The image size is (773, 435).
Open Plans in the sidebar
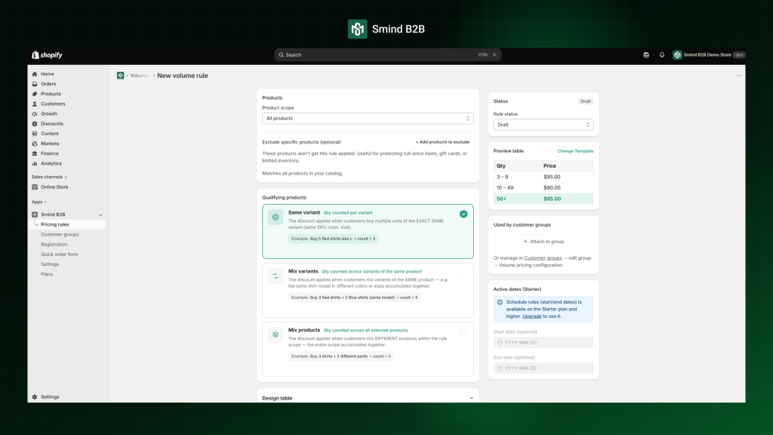point(47,273)
